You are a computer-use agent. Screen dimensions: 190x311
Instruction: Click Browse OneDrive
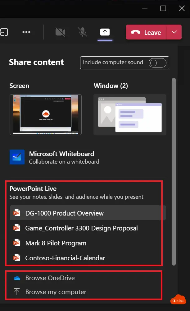pos(50,278)
